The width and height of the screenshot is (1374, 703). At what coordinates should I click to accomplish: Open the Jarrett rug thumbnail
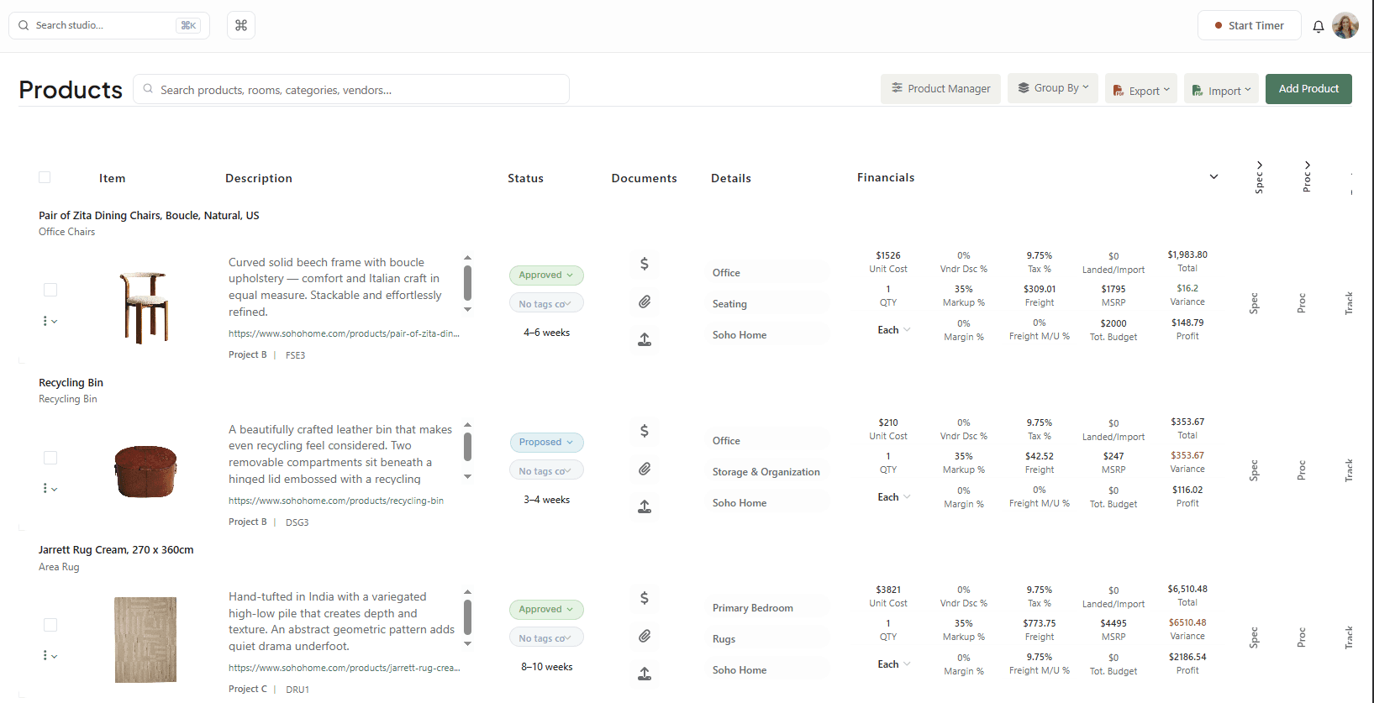[145, 639]
